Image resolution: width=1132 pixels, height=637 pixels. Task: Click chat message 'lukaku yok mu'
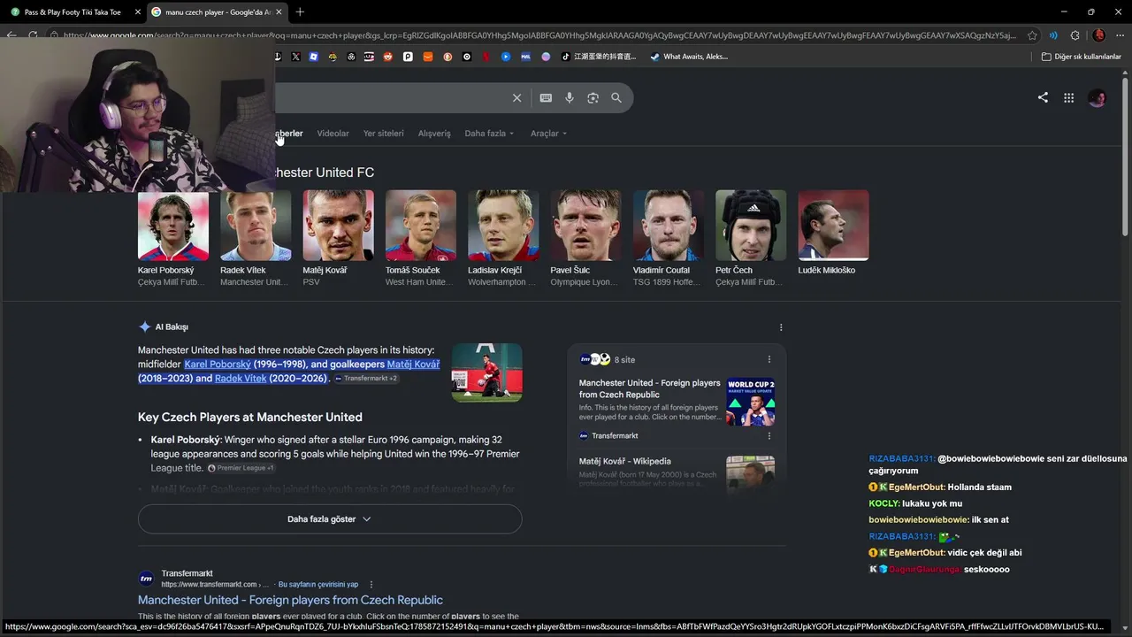(932, 503)
